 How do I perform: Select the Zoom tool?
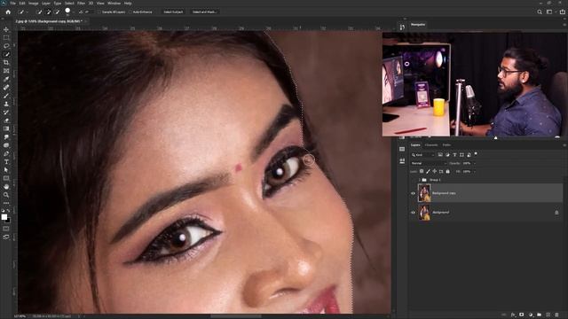pos(6,195)
